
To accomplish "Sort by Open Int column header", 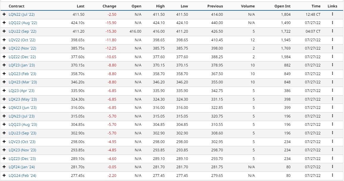I will pyautogui.click(x=283, y=6).
